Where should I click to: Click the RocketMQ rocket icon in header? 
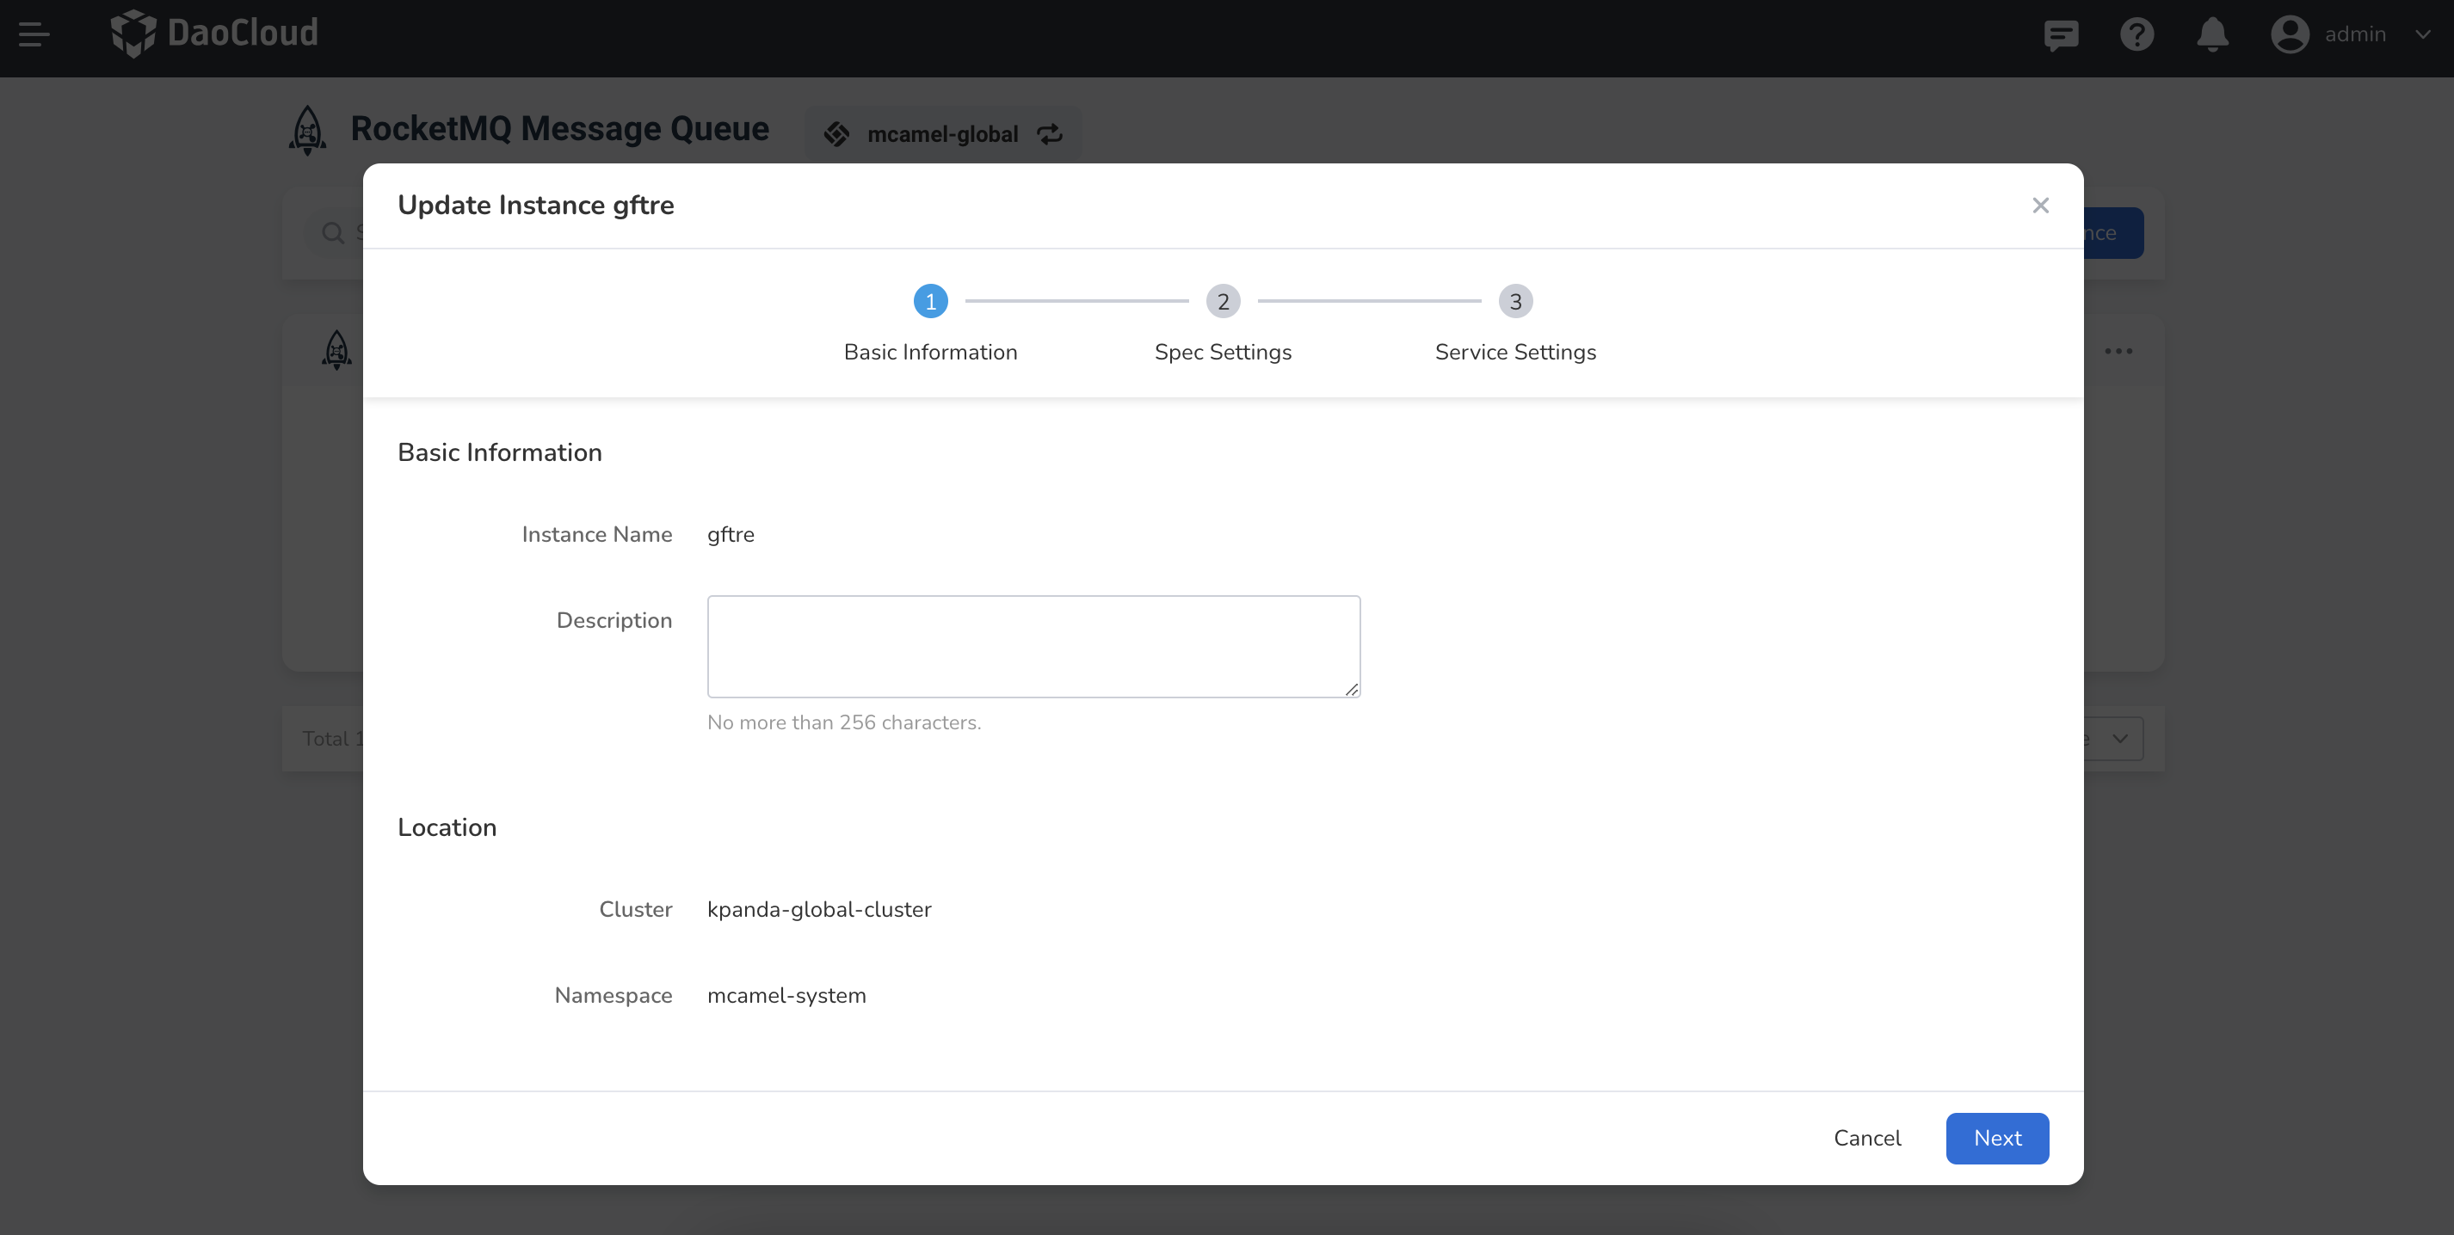[308, 131]
